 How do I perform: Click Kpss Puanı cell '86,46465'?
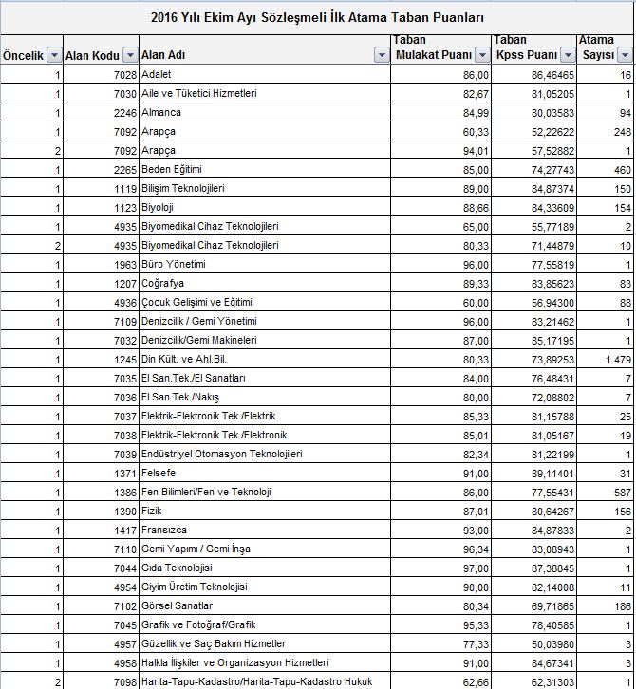coord(533,74)
